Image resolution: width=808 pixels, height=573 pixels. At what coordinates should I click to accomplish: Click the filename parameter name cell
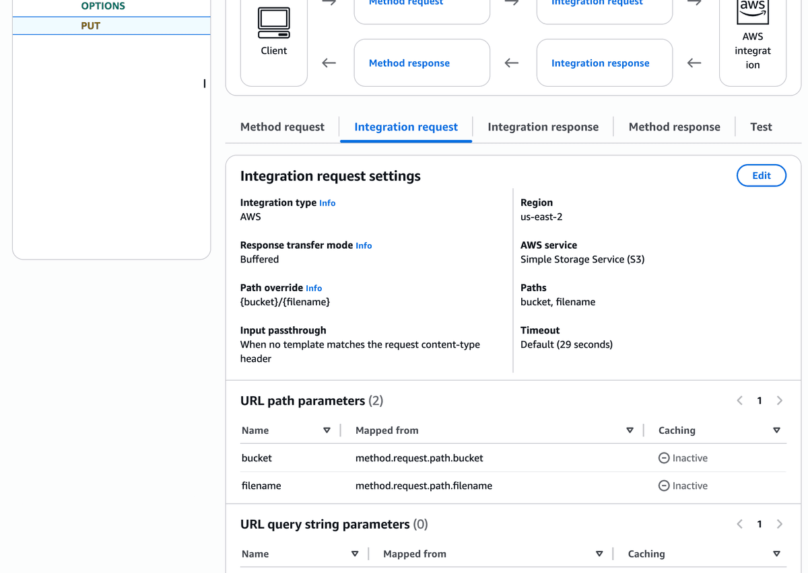coord(261,486)
